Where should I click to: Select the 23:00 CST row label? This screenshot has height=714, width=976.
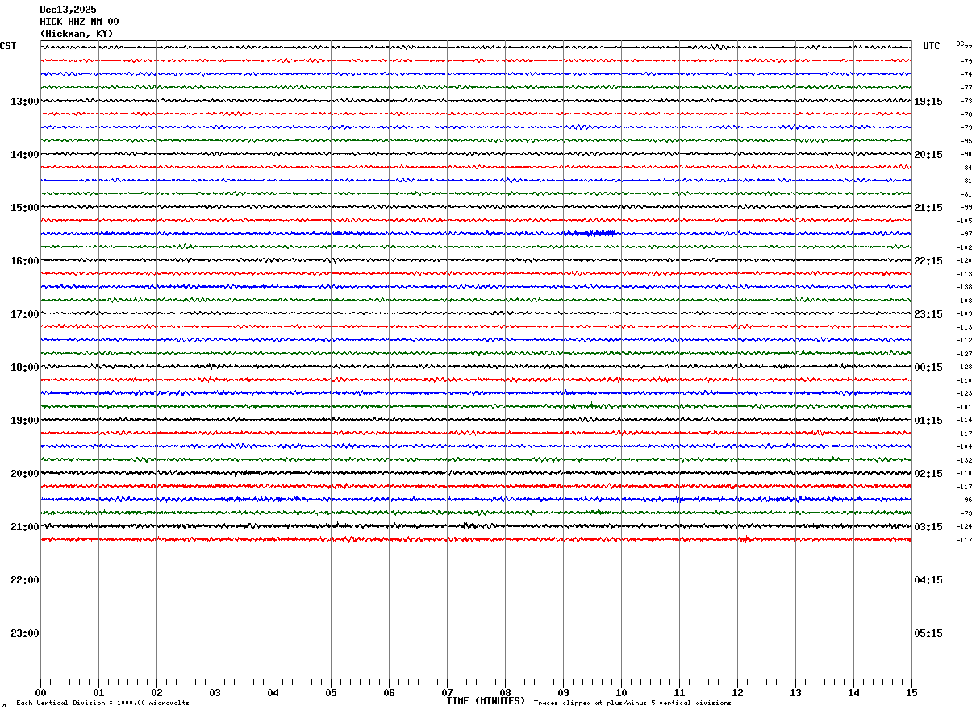24,633
